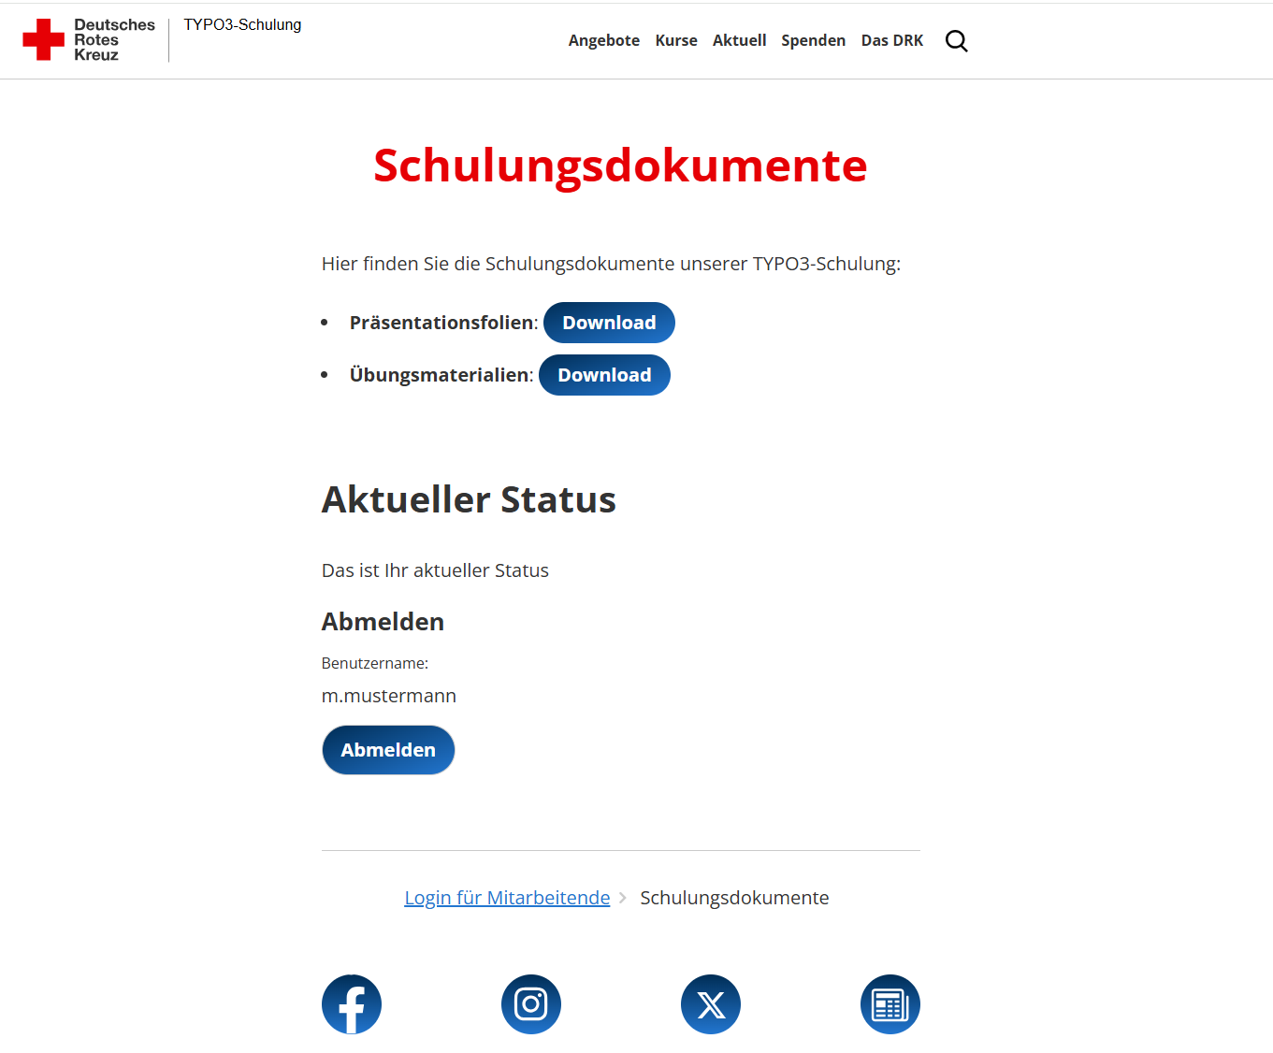This screenshot has width=1273, height=1053.
Task: Click the 'Hier finden Sie die Schulungsdokumente' sentence
Action: pyautogui.click(x=611, y=264)
